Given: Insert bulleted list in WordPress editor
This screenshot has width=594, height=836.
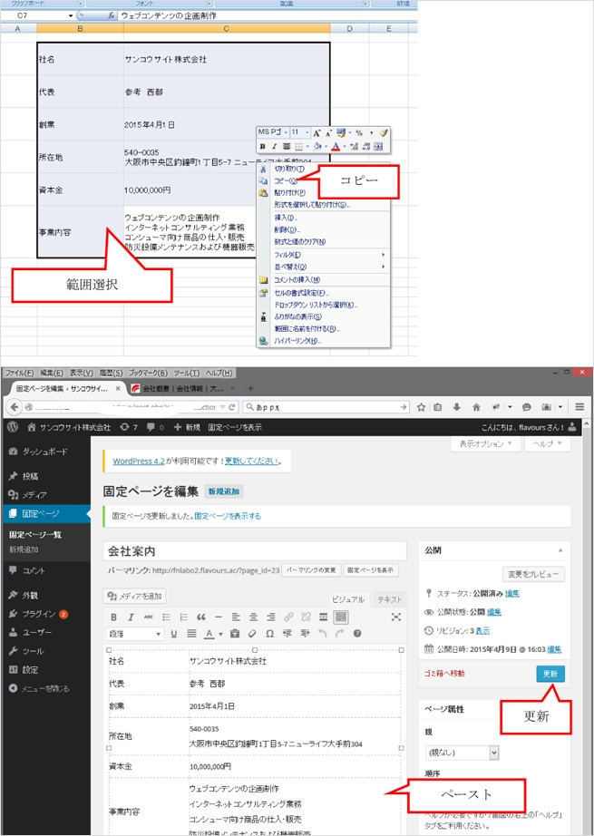Looking at the screenshot, I should pyautogui.click(x=166, y=617).
